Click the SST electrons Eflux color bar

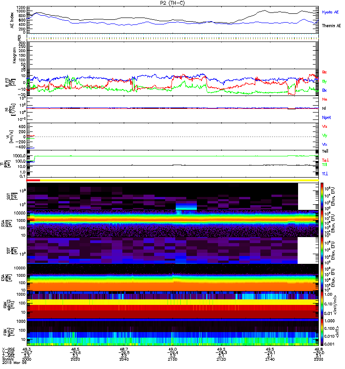pyautogui.click(x=322, y=250)
